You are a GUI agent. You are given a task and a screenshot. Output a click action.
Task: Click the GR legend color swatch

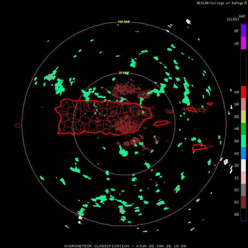click(243, 104)
